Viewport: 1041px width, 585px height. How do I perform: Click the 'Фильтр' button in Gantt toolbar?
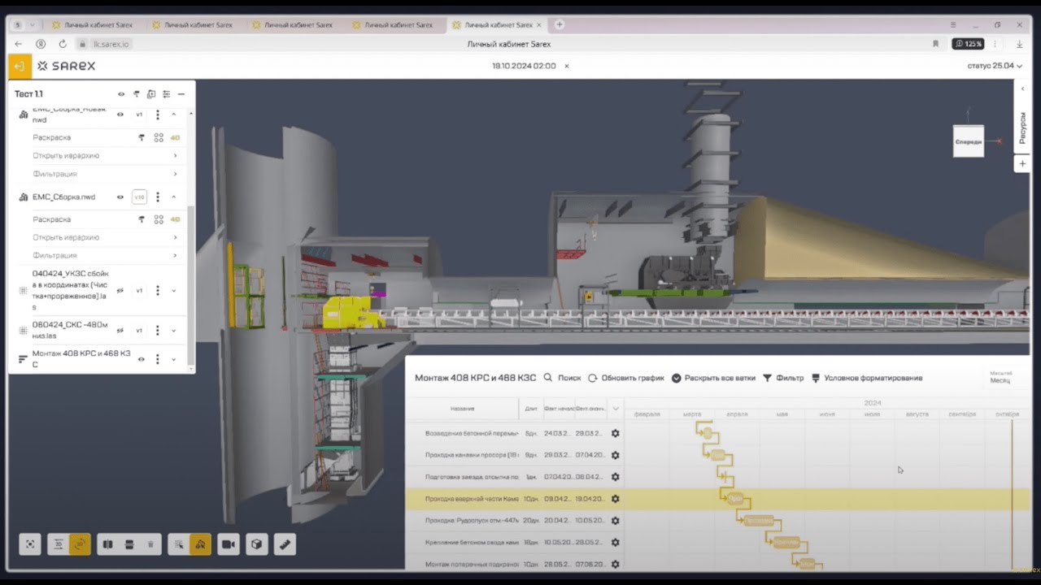(783, 378)
